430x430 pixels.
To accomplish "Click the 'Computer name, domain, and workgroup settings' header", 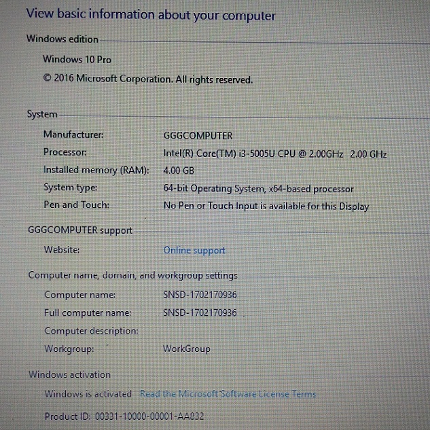I will tap(132, 275).
